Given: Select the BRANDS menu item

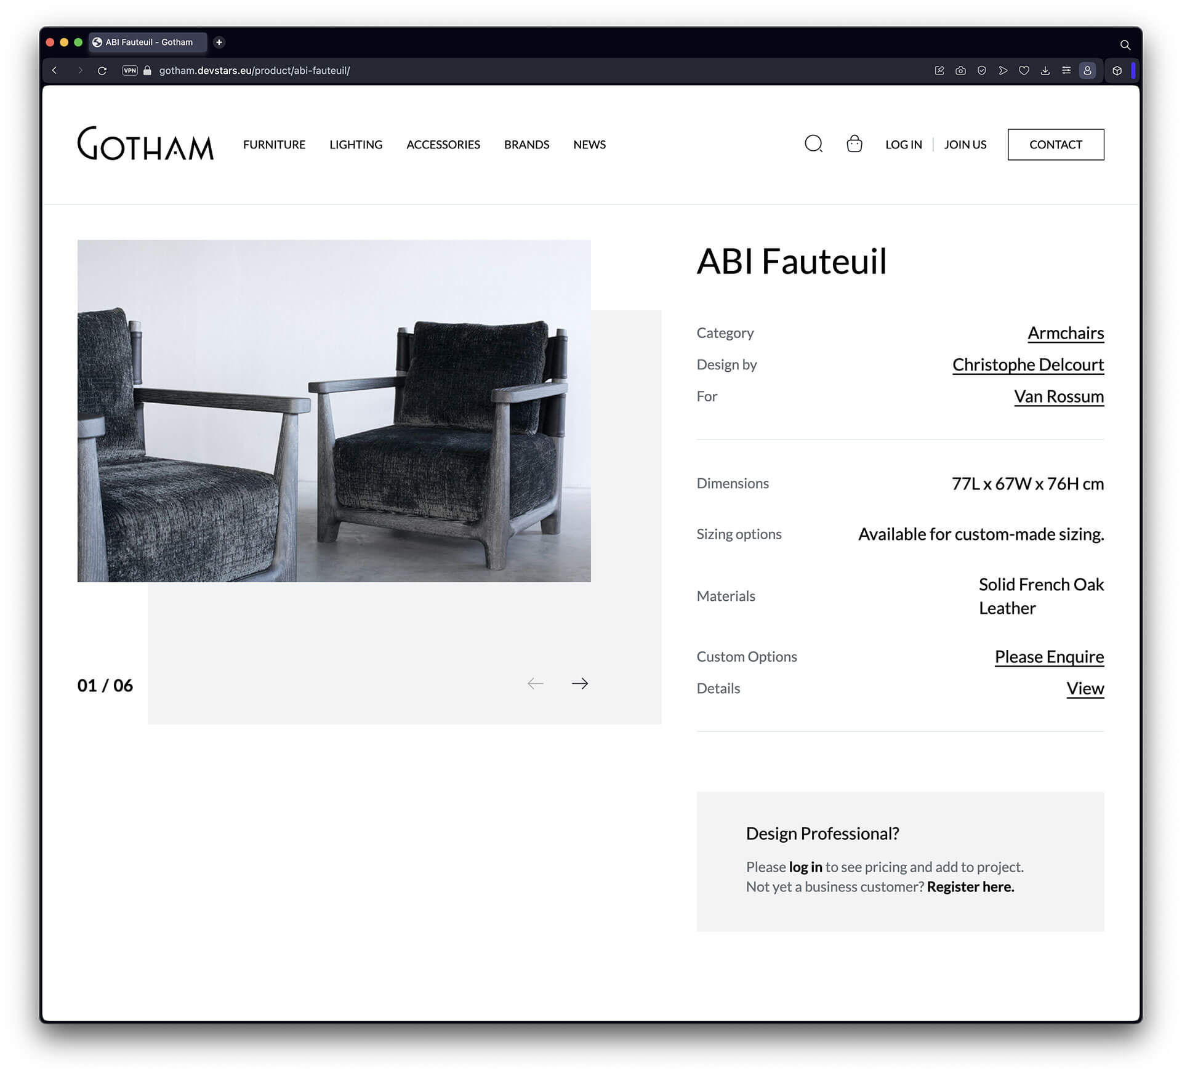Looking at the screenshot, I should point(526,143).
